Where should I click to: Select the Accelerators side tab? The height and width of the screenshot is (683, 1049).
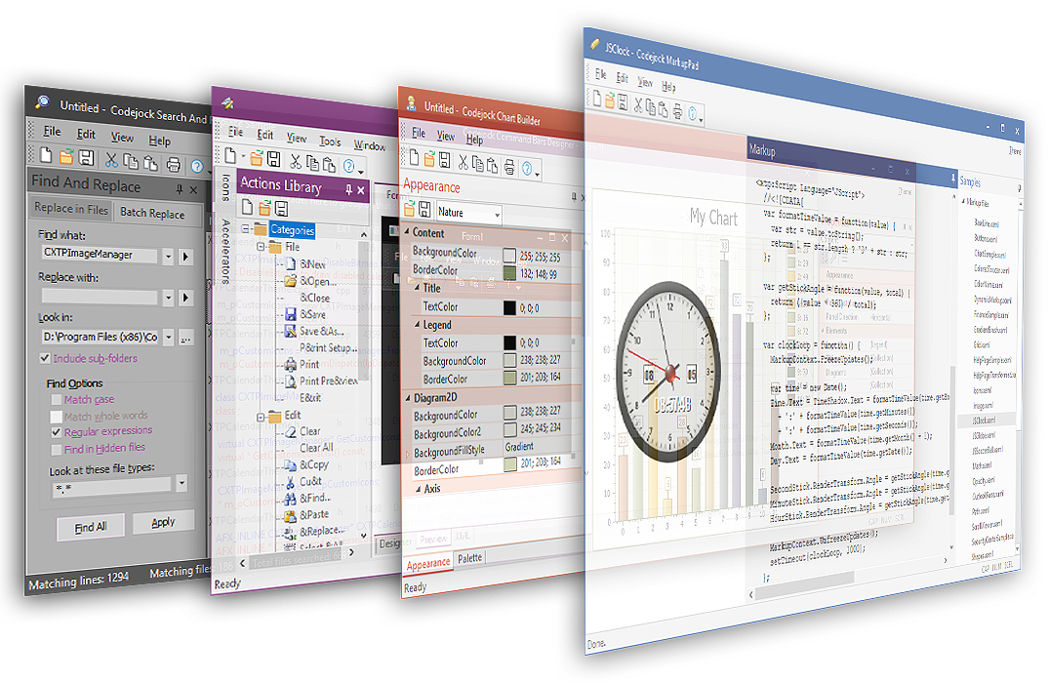226,250
